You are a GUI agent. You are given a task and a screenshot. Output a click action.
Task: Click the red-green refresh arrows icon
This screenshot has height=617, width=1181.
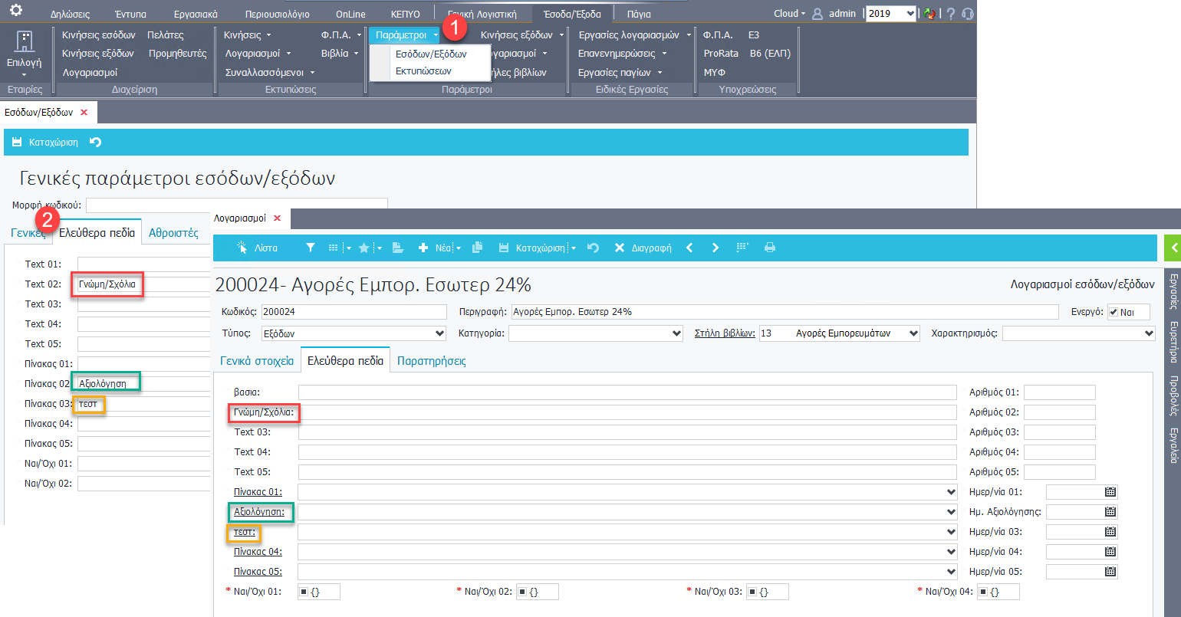930,14
